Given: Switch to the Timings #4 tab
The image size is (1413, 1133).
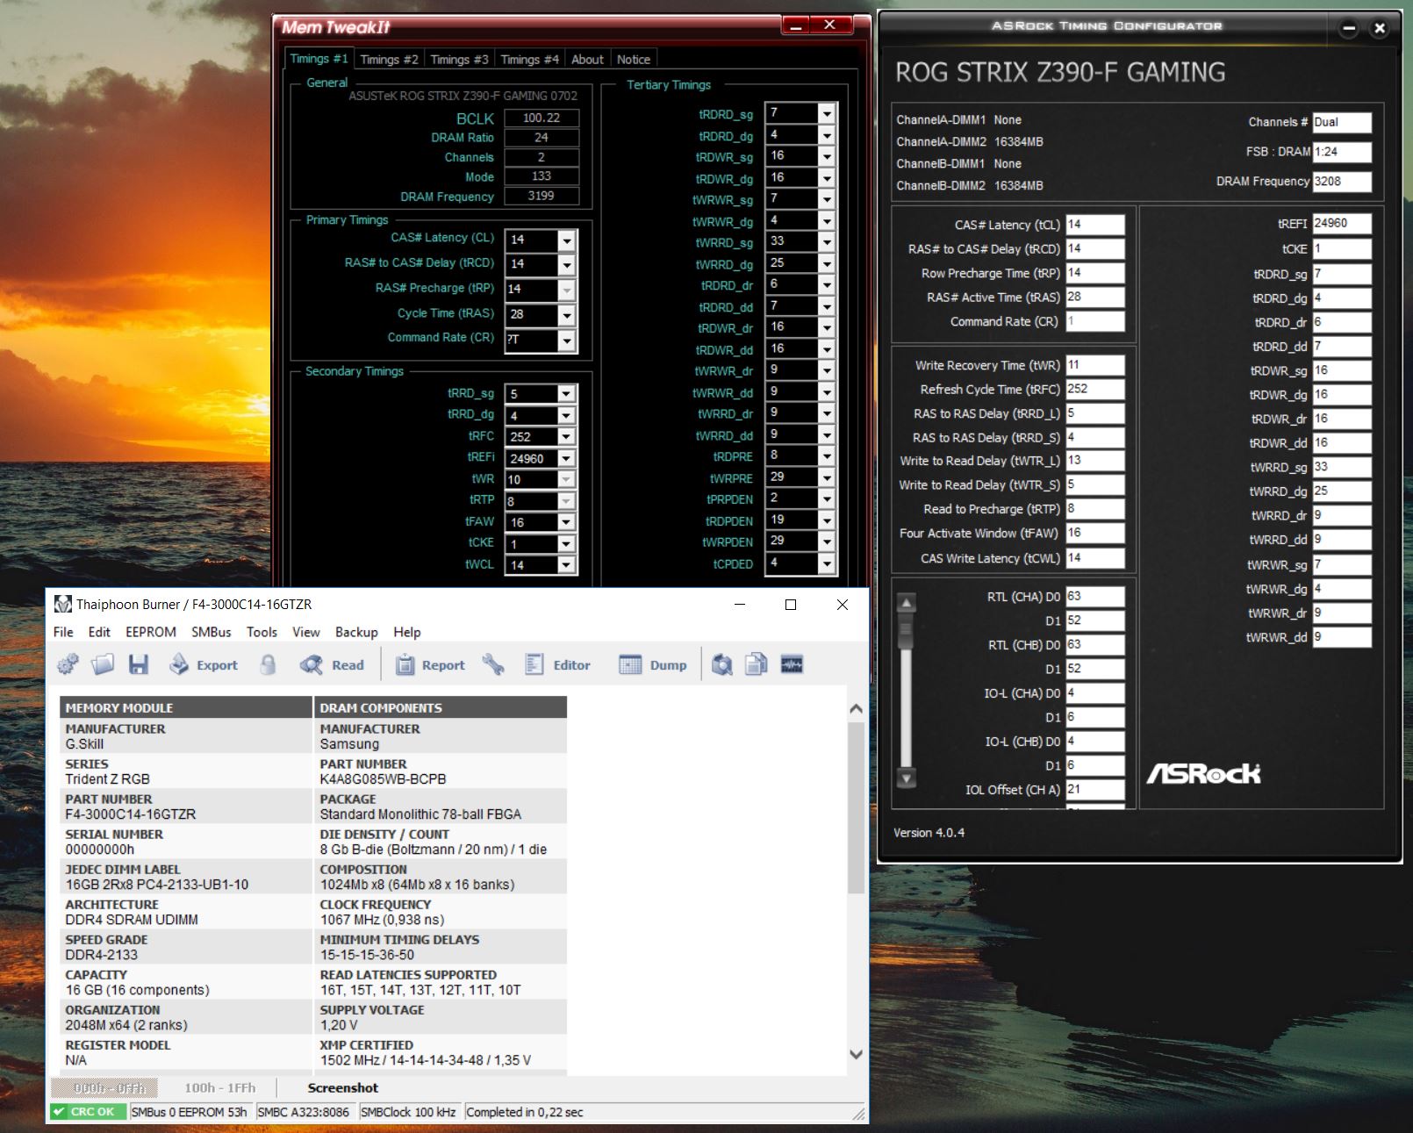Looking at the screenshot, I should pyautogui.click(x=529, y=60).
